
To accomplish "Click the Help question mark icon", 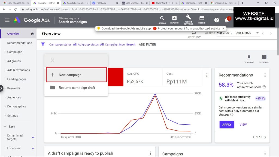I will tap(217, 20).
